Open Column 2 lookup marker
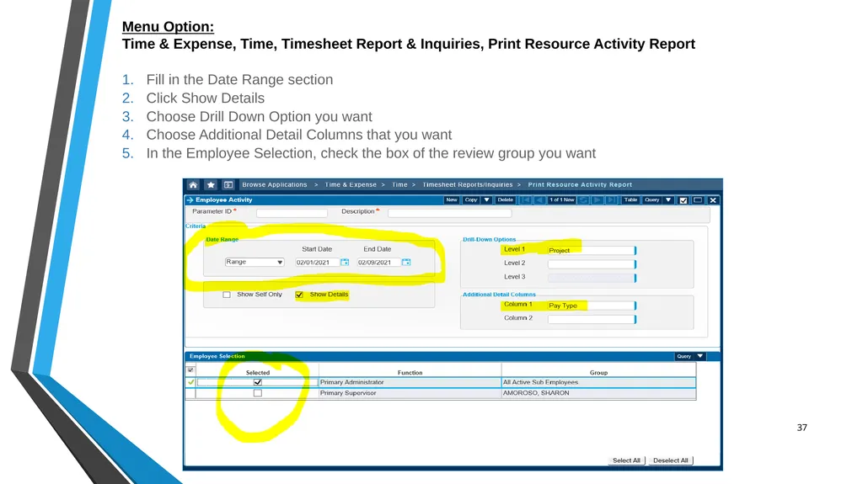The width and height of the screenshot is (863, 484). coord(635,319)
